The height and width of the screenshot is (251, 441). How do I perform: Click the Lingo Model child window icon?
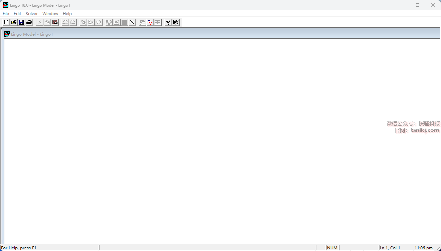[x=7, y=34]
